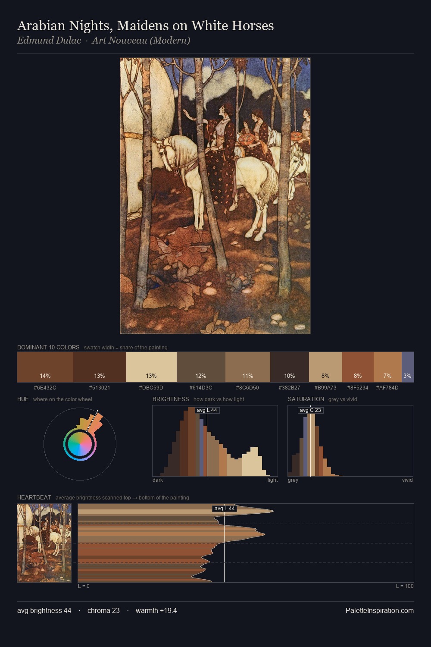Select the #513021 dark brown swatch

100,367
